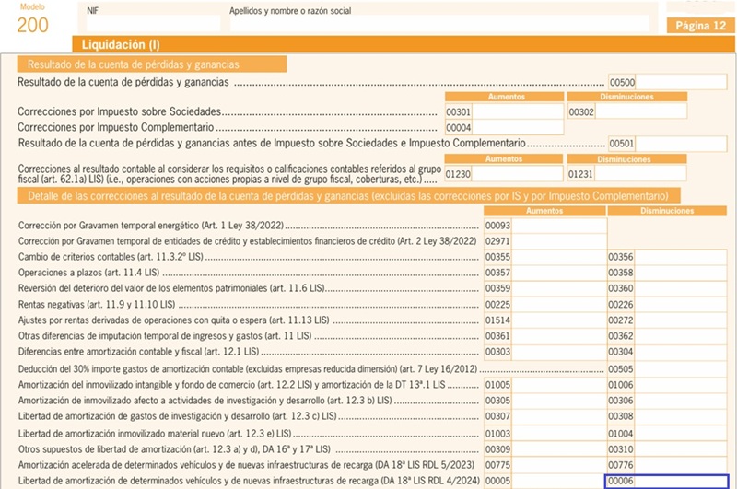Click field 00501 resultado antes de impuestos

click(681, 144)
